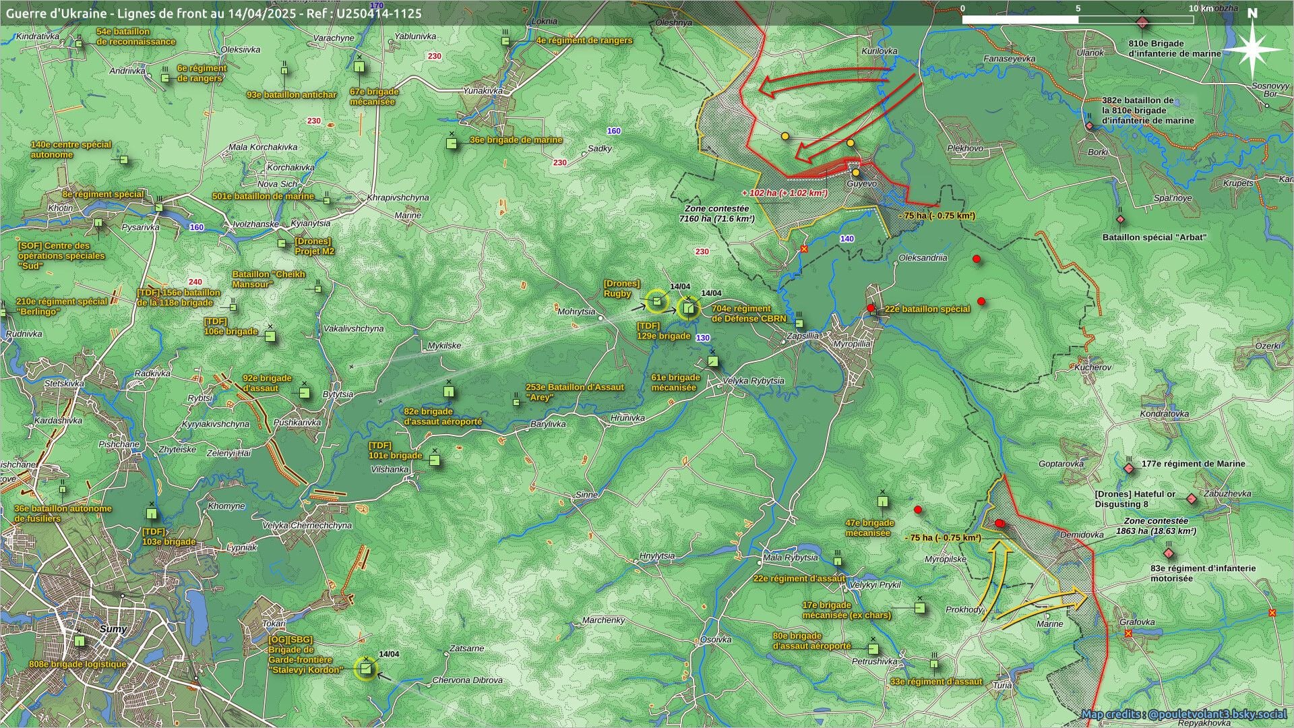The width and height of the screenshot is (1294, 728).
Task: Click the highlighted 129e brigade TDF marker
Action: [x=688, y=308]
